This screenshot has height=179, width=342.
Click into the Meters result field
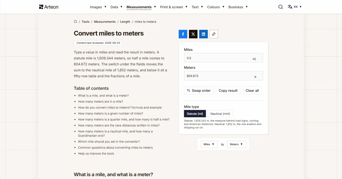223,76
